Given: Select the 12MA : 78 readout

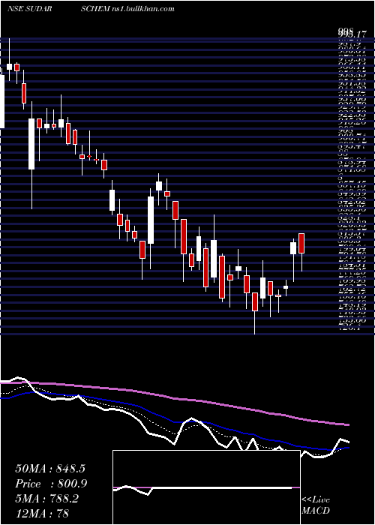Looking at the screenshot, I should 42,514.
